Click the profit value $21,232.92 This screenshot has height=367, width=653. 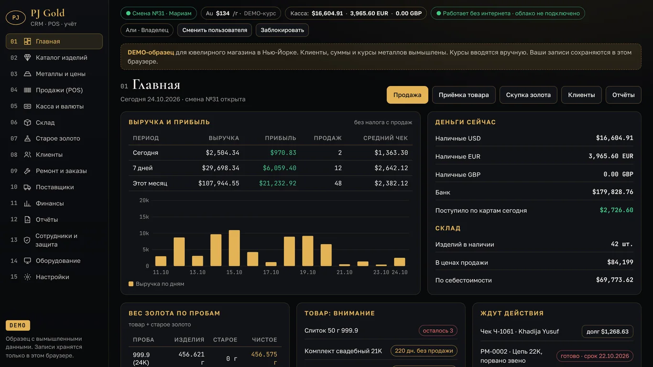click(x=278, y=183)
